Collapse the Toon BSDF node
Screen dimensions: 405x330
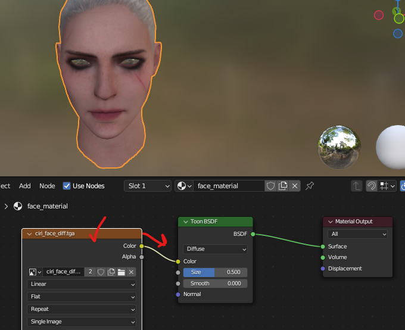185,222
